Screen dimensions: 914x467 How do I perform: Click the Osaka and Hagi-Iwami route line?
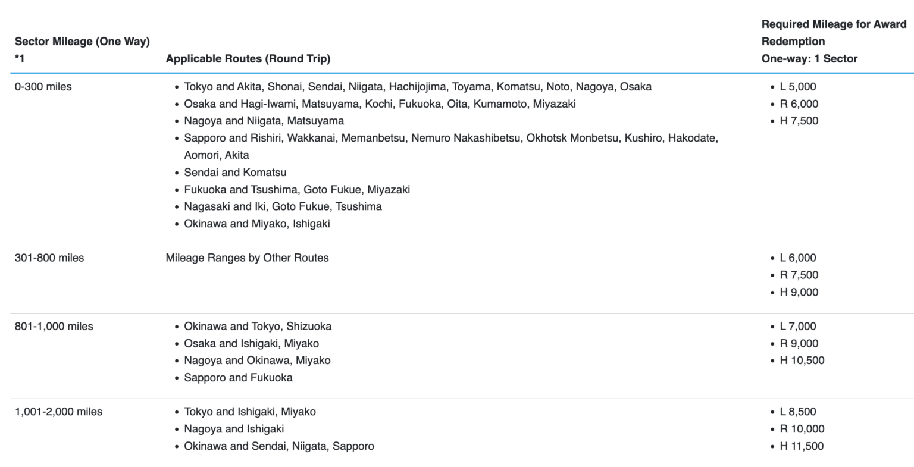pos(380,104)
